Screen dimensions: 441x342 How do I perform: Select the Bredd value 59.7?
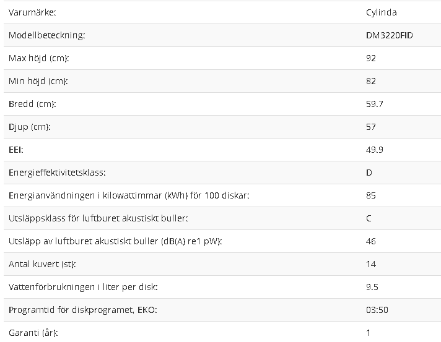(375, 104)
